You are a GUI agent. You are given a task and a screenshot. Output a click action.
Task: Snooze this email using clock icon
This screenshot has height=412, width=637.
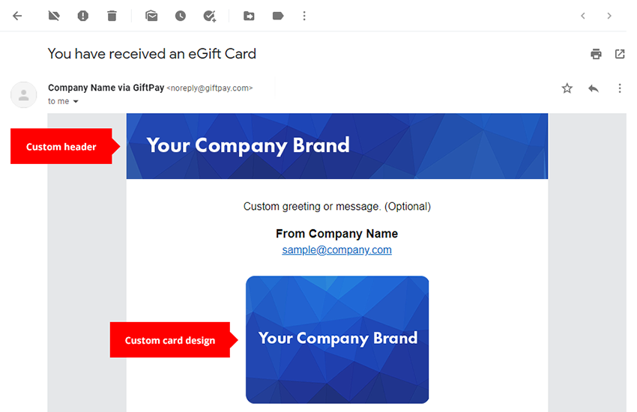coord(181,16)
